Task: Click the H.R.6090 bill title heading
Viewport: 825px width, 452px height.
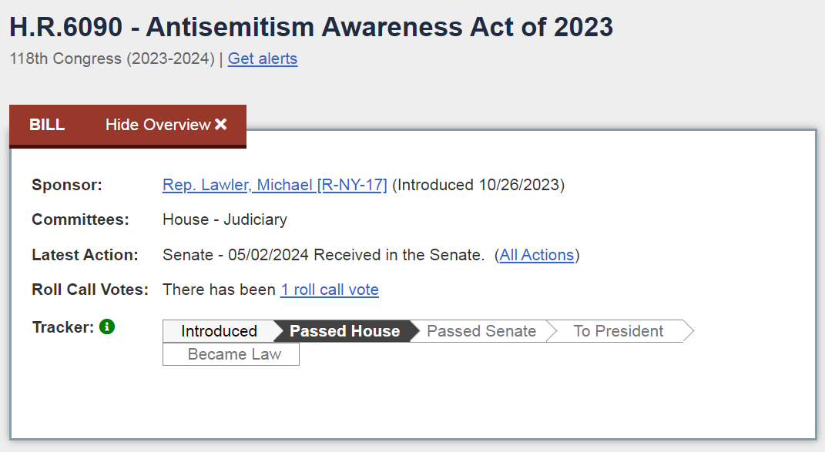Action: point(311,27)
